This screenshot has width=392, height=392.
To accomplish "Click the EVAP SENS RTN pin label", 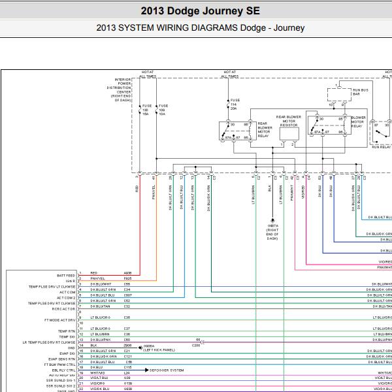I will [x=62, y=359].
